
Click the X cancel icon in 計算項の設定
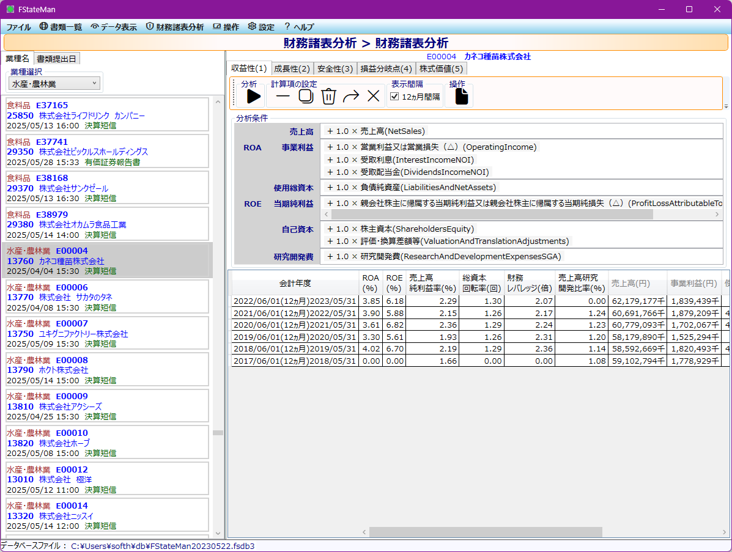(374, 97)
